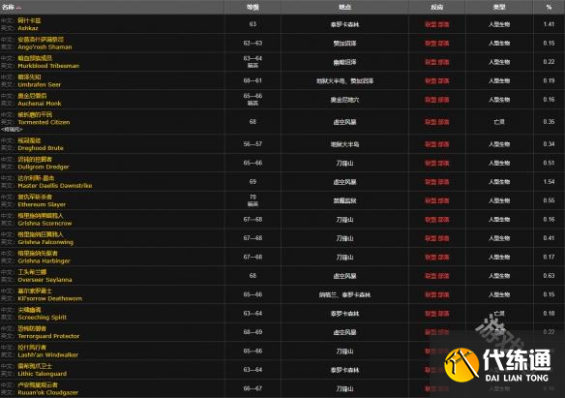Screen dimensions: 565x398
Task: Open the Lashh'an Windwalker NPC link
Action: pos(48,354)
